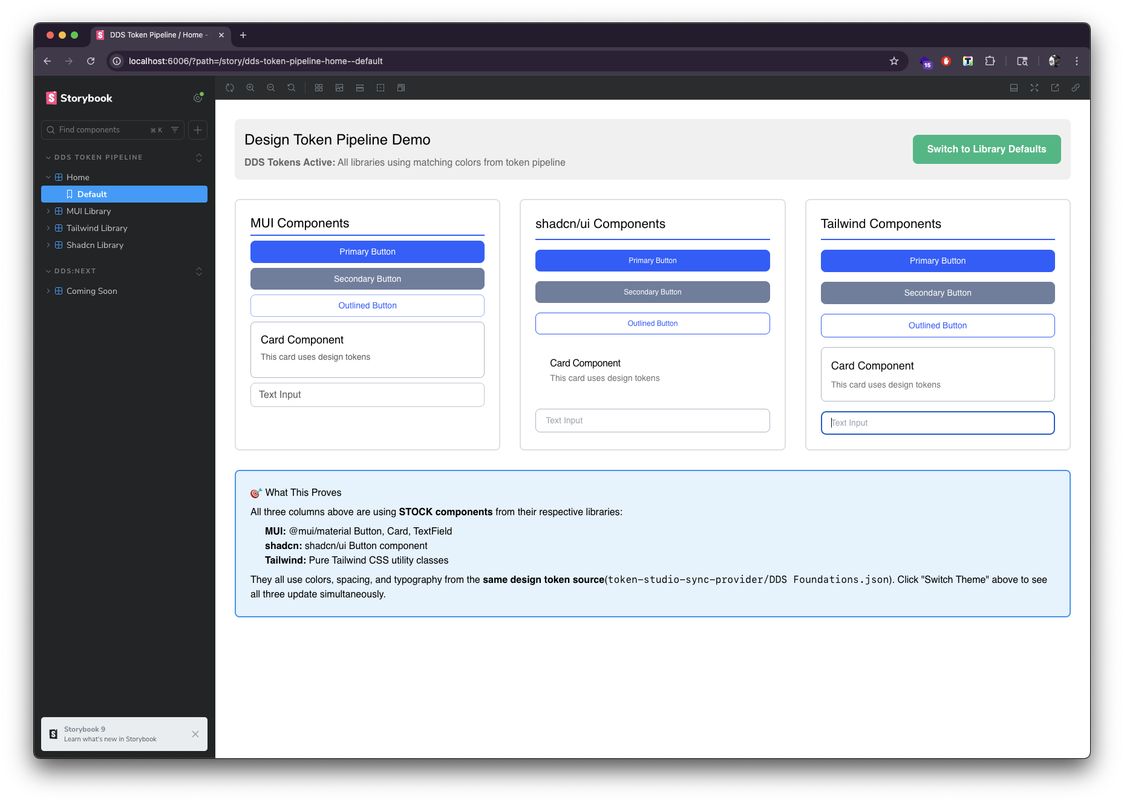The height and width of the screenshot is (803, 1124).
Task: Toggle the grid background overlay
Action: 319,88
